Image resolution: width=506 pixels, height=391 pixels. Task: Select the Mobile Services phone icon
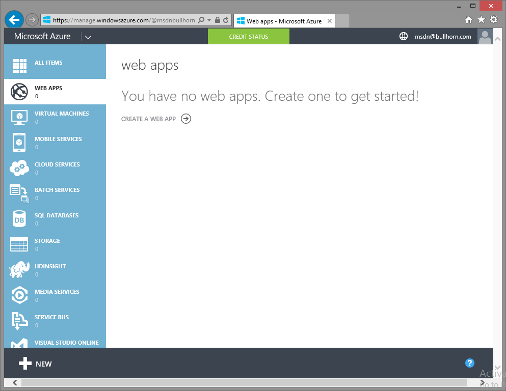pyautogui.click(x=19, y=142)
